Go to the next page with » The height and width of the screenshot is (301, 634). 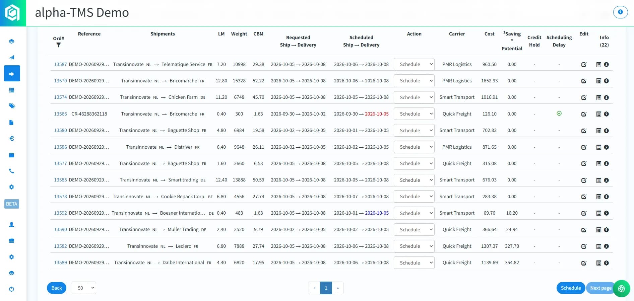coord(338,288)
